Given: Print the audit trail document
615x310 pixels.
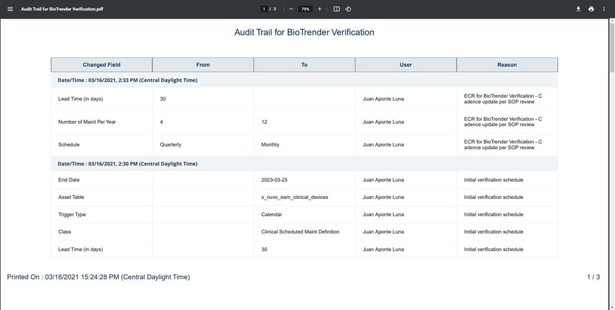Looking at the screenshot, I should click(591, 9).
